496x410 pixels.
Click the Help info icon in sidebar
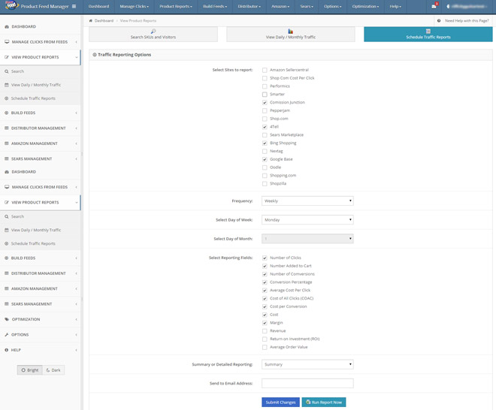[x=7, y=350]
